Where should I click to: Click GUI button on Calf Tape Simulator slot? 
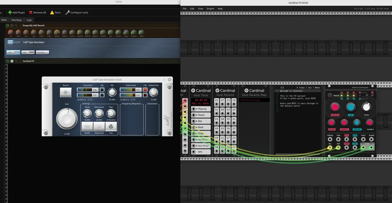pyautogui.click(x=13, y=52)
